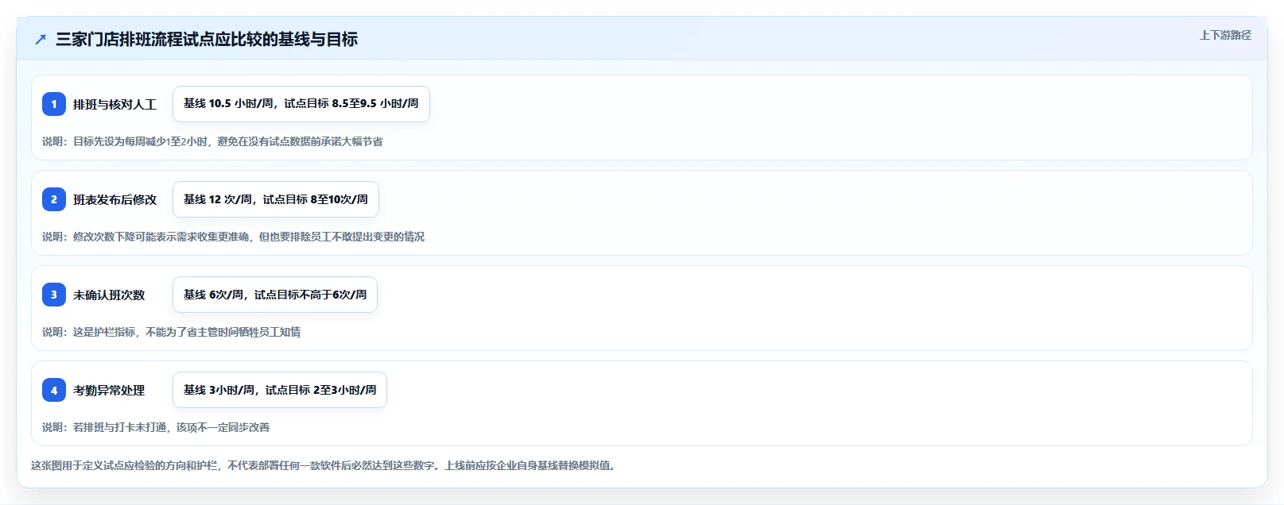Click the title 三家门店排班流程试点应比较的基线与目标
Viewport: 1284px width, 505px height.
click(x=207, y=39)
